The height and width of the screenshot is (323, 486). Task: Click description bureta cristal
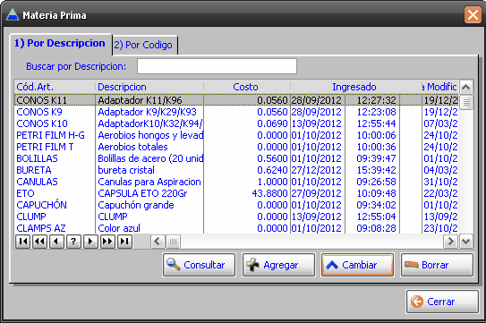point(126,170)
